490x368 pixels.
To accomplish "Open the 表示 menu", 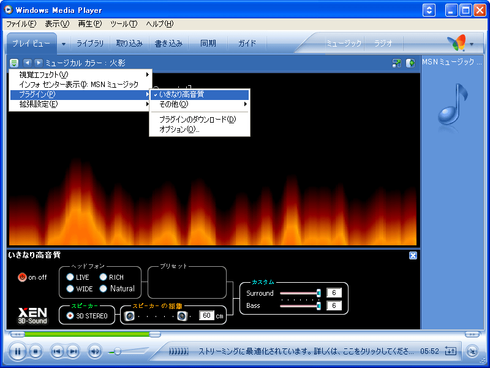I will click(x=57, y=24).
